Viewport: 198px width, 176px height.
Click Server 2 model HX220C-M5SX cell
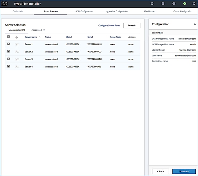point(72,52)
